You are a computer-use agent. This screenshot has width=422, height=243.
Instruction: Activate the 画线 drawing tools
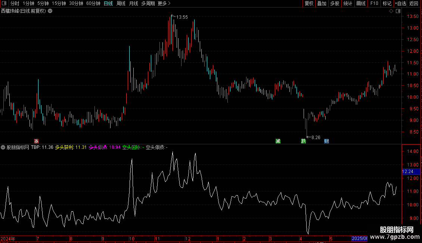tap(361, 3)
